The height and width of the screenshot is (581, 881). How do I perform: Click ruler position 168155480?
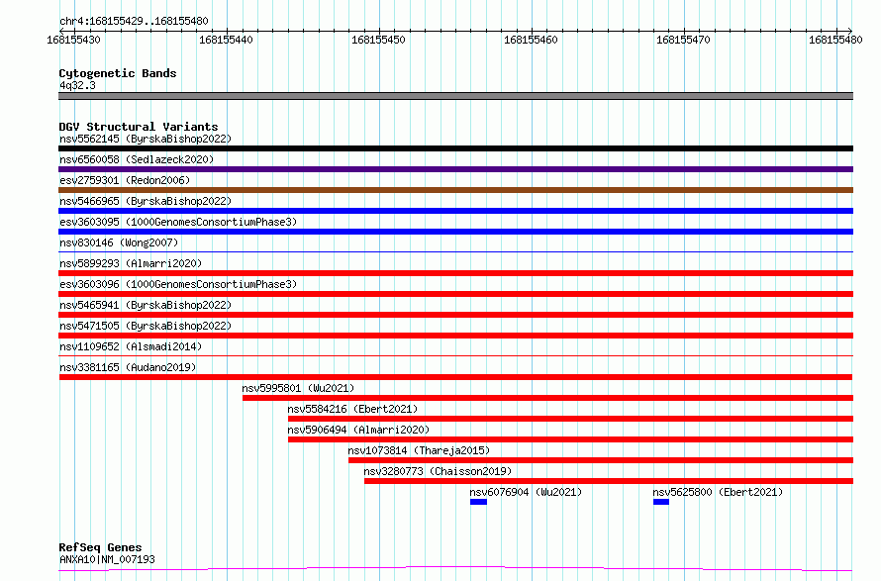coord(835,40)
